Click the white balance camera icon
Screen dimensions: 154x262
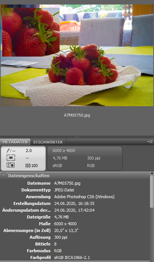pos(10,165)
